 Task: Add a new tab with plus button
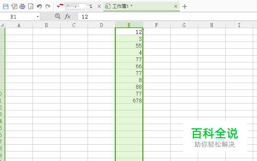click(x=185, y=6)
